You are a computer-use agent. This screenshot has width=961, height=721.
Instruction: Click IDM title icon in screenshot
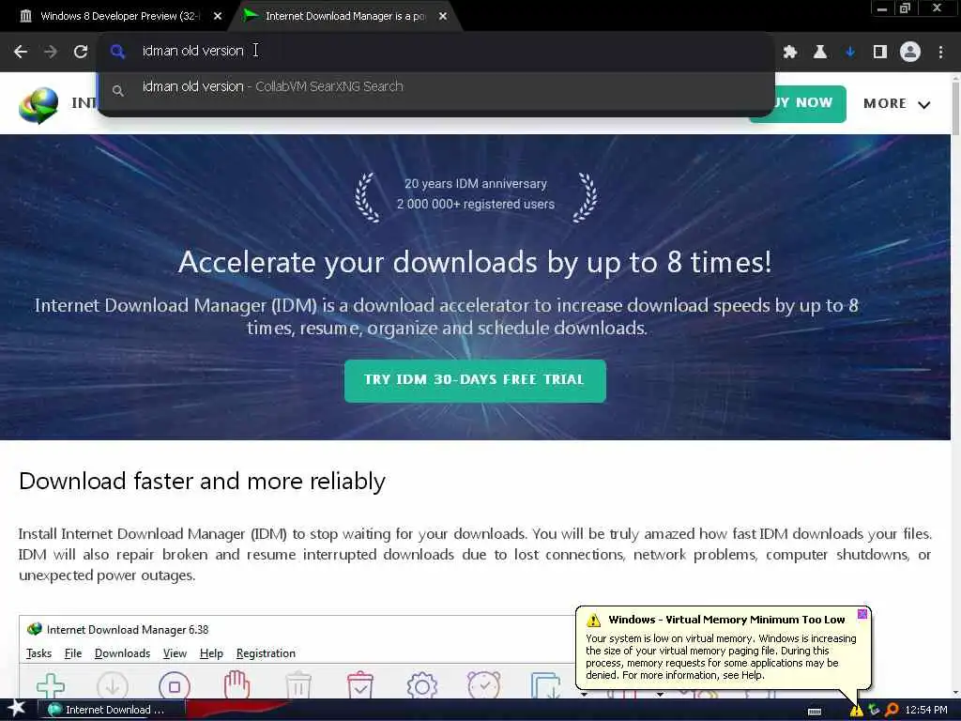pos(35,630)
